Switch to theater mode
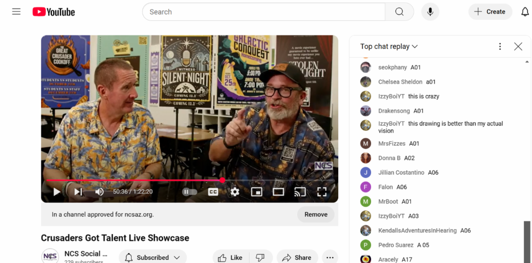This screenshot has width=532, height=263. click(278, 192)
